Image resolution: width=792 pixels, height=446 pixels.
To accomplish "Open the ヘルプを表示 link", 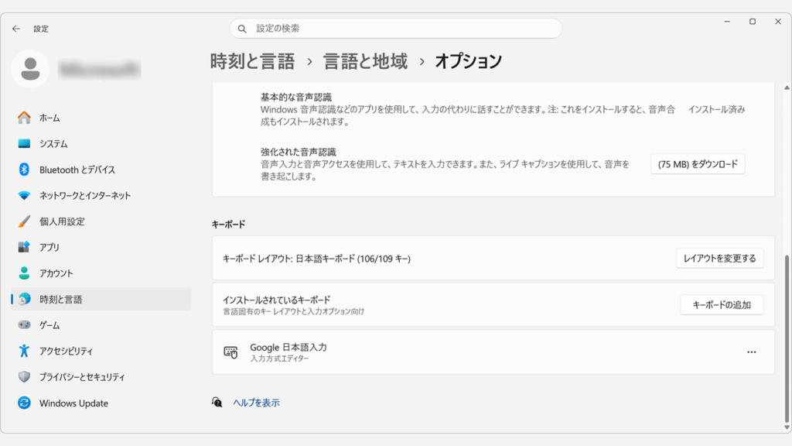I will click(x=256, y=403).
